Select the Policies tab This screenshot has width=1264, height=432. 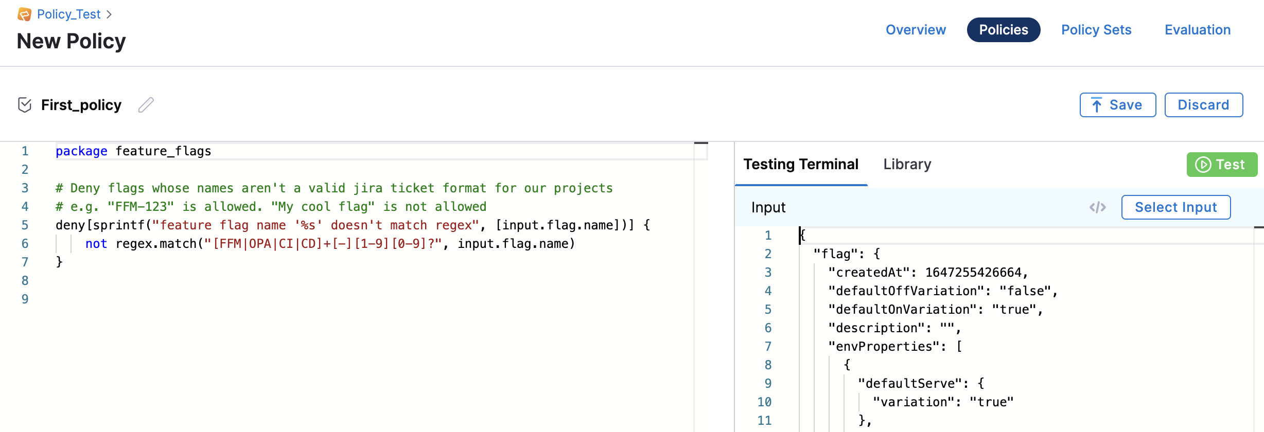point(1003,30)
